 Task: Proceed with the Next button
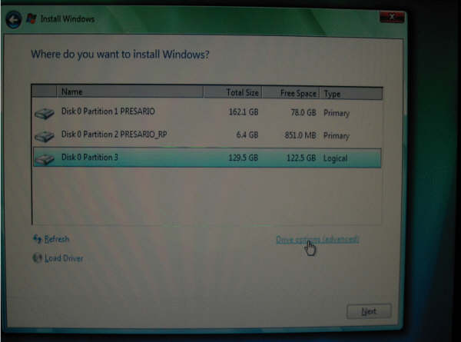point(369,311)
